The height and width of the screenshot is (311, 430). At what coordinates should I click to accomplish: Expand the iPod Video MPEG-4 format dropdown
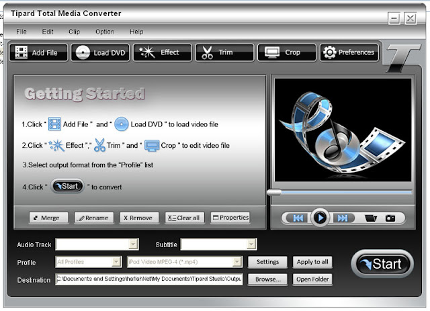pyautogui.click(x=237, y=262)
